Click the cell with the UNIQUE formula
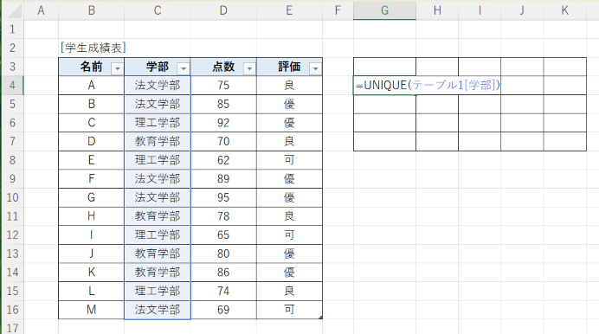The width and height of the screenshot is (599, 334). 384,85
